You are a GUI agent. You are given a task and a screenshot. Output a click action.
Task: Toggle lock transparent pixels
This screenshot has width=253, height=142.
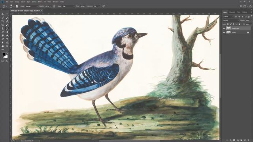click(x=228, y=24)
